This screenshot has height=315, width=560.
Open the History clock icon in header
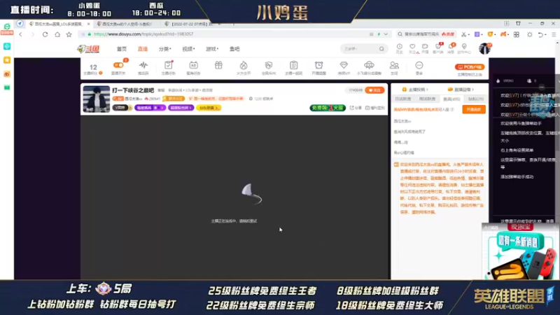pos(399,46)
